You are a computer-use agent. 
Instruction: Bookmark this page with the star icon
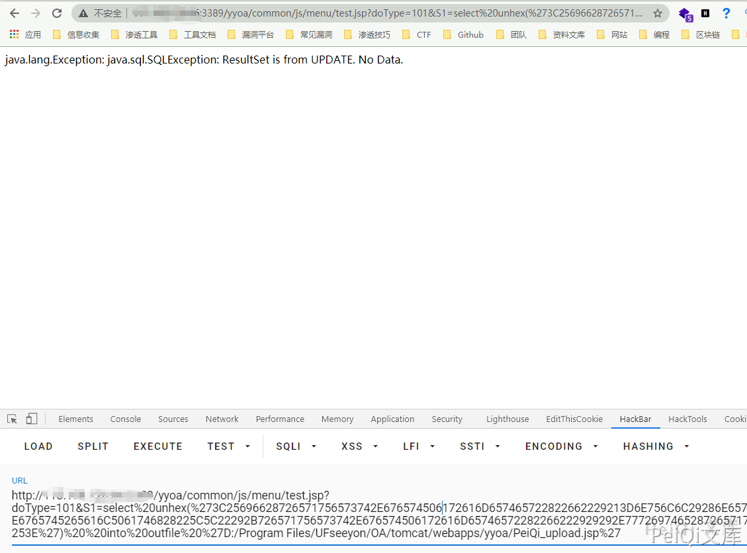click(x=658, y=13)
